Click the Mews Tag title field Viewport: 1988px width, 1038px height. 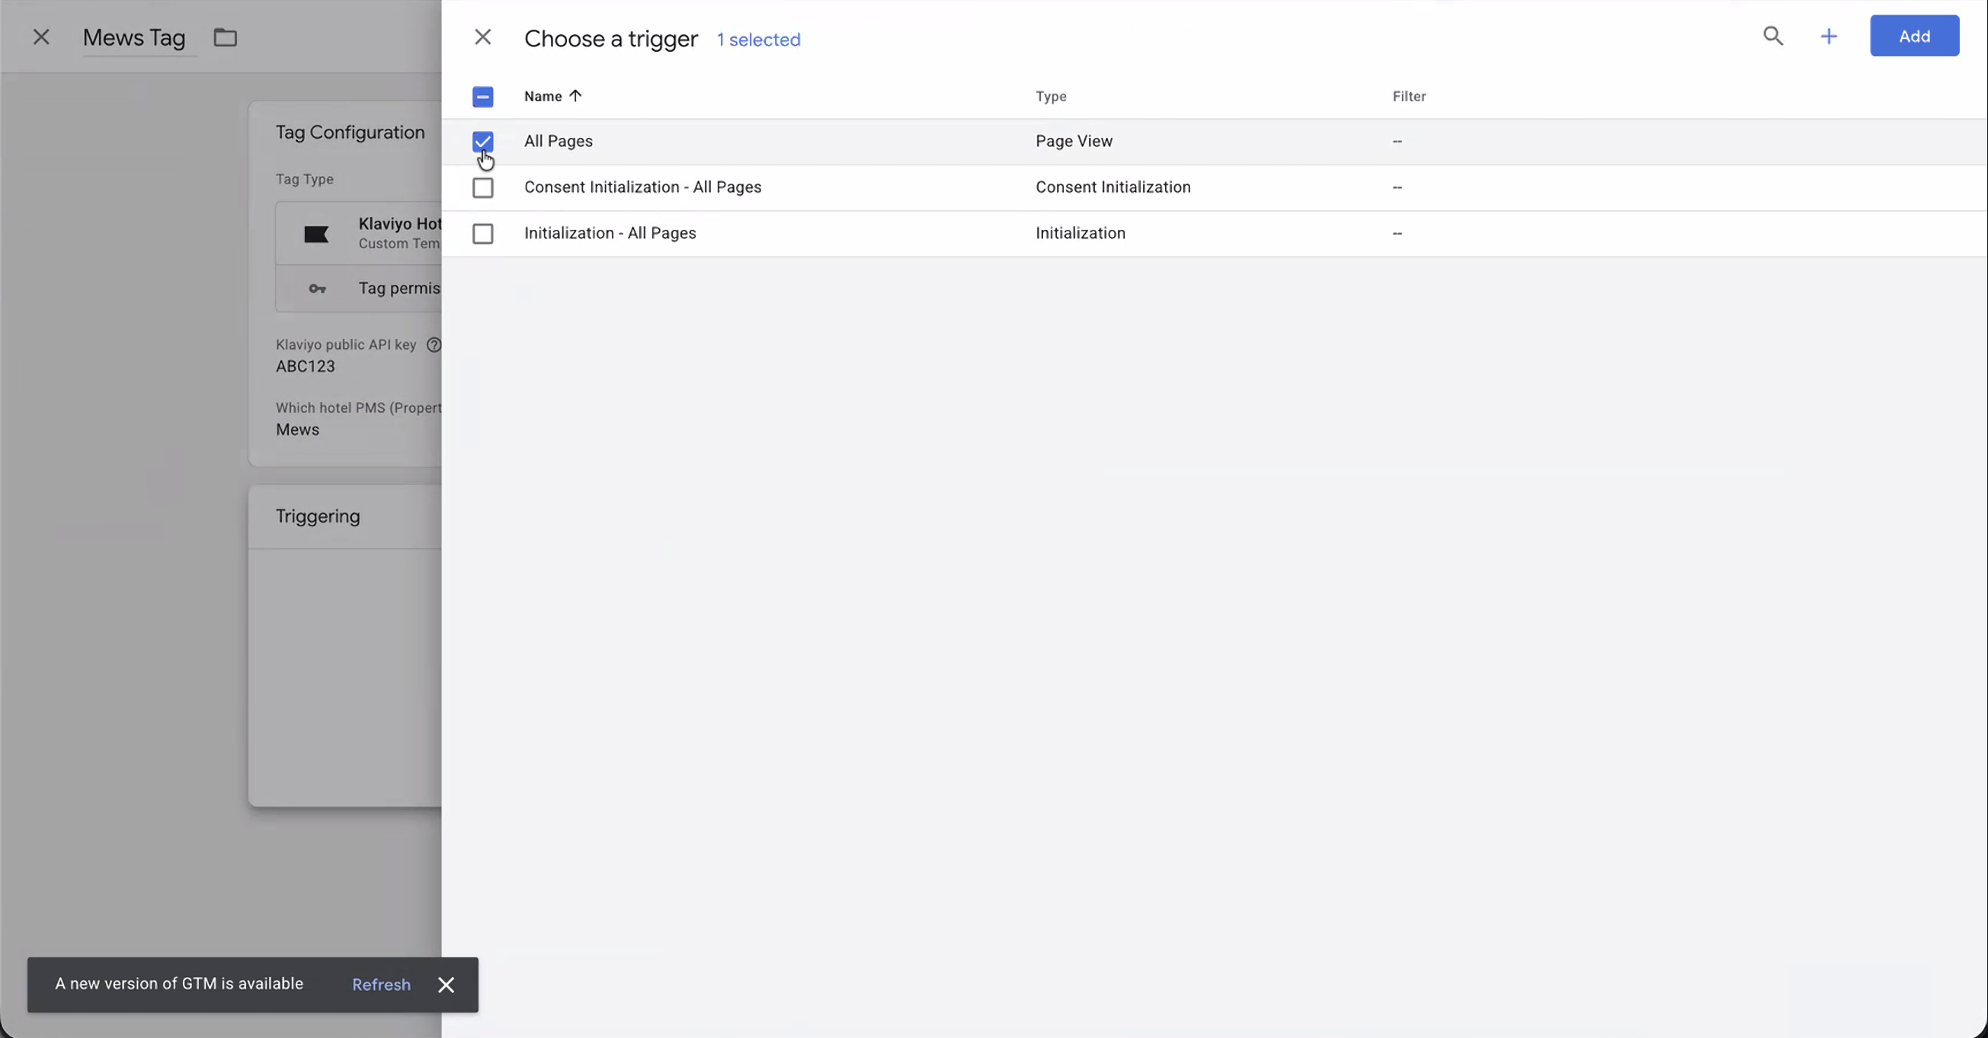[133, 38]
